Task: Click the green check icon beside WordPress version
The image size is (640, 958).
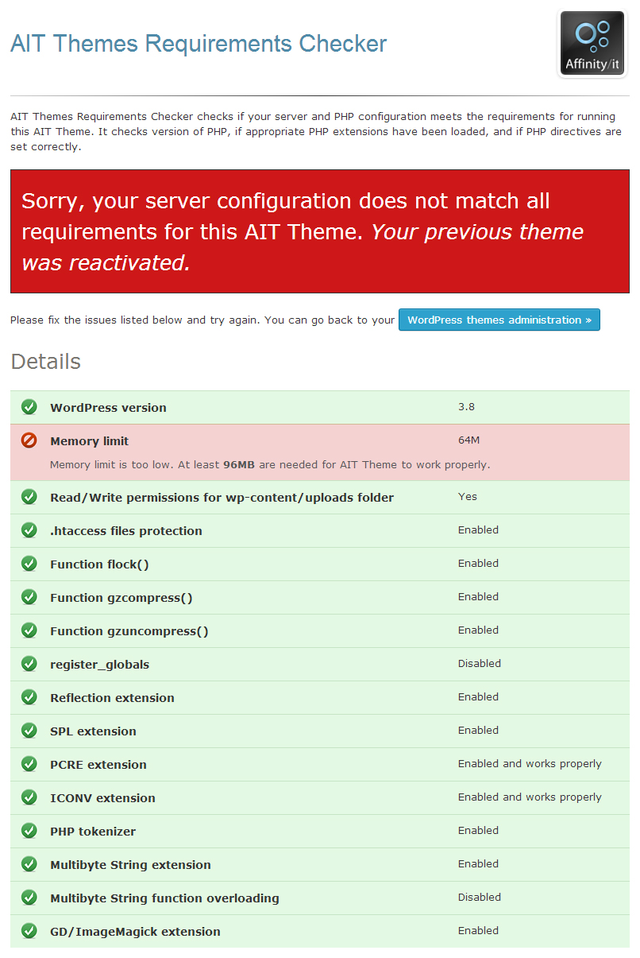Action: tap(29, 407)
